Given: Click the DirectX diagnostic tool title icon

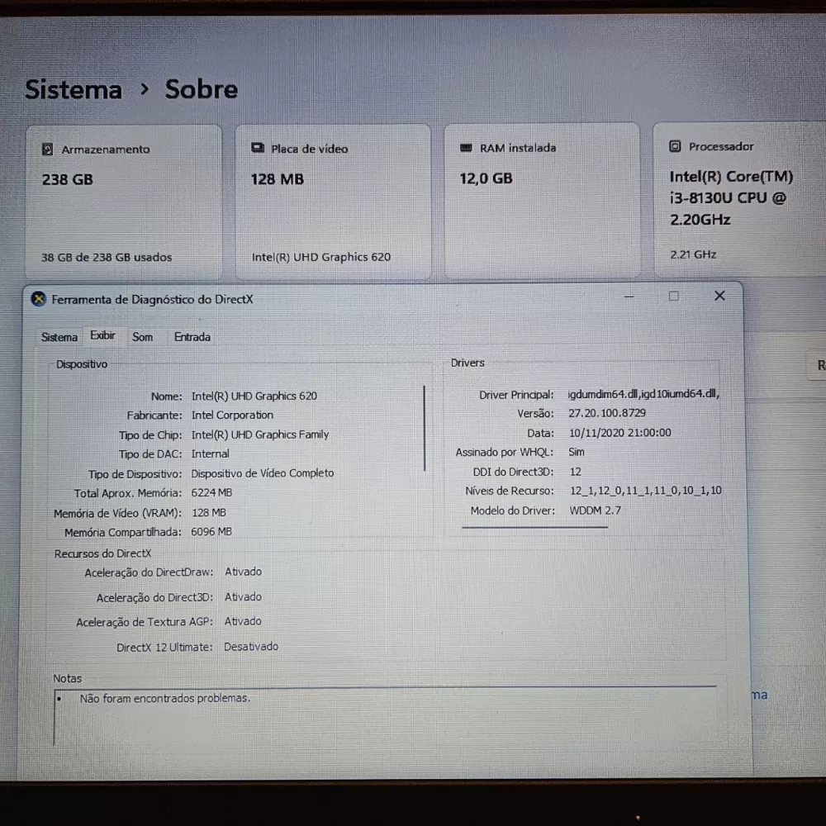Looking at the screenshot, I should tap(38, 299).
